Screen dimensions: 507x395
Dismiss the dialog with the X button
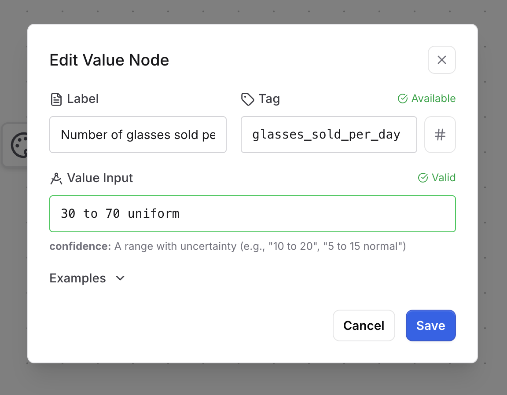tap(441, 60)
